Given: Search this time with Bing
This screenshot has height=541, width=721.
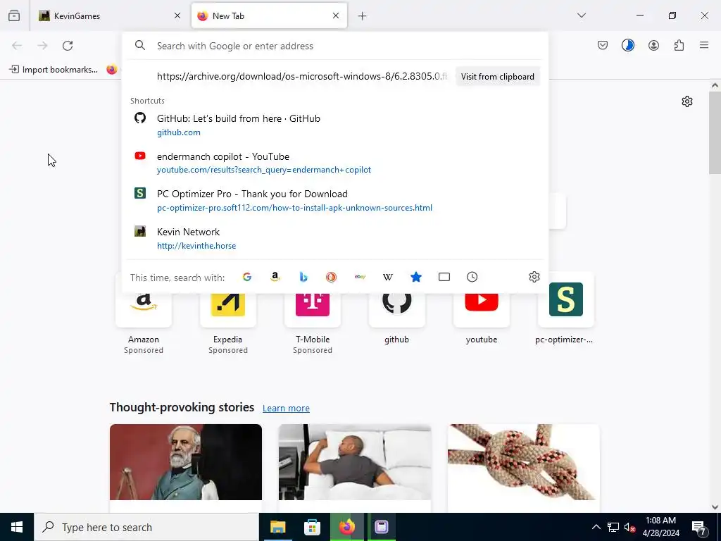Looking at the screenshot, I should pyautogui.click(x=303, y=277).
